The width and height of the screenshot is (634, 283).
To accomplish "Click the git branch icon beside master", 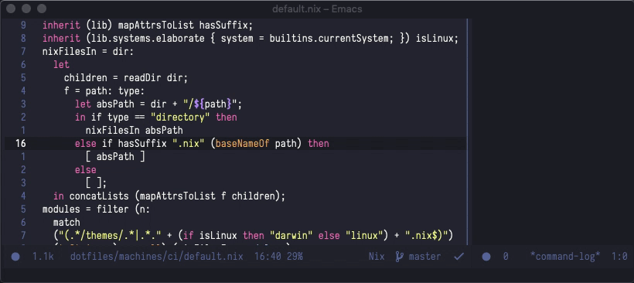I will pos(399,256).
